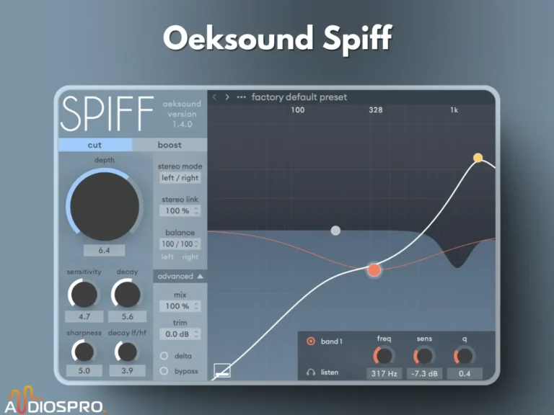Select the orange band 1 node
This screenshot has width=554, height=415.
[x=374, y=270]
